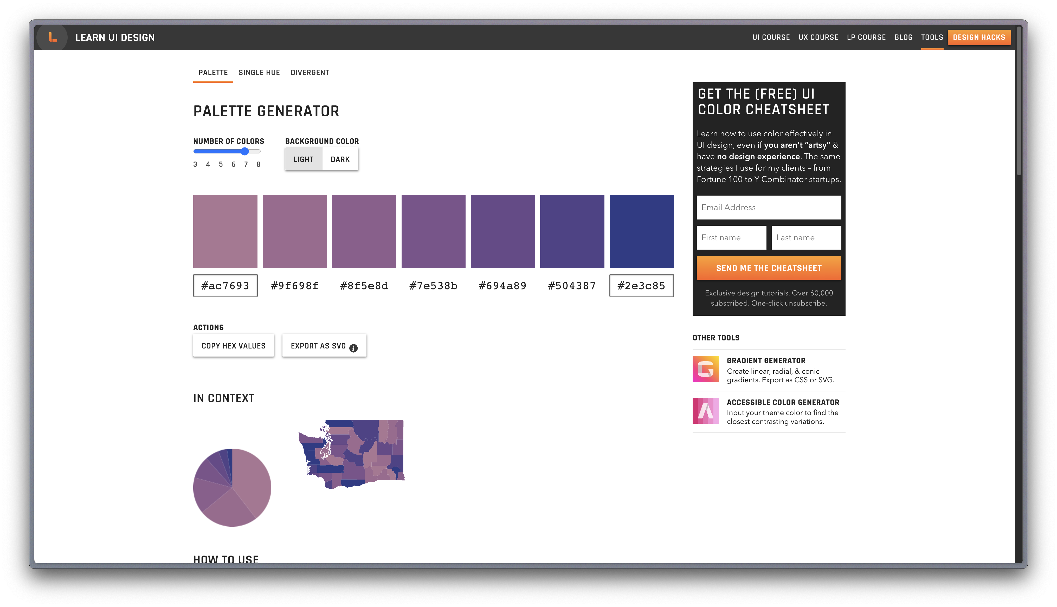The height and width of the screenshot is (607, 1057).
Task: Open the UI Course link
Action: pos(771,37)
